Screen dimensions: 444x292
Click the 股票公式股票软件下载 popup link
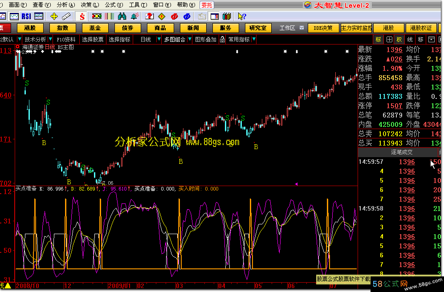click(343, 279)
